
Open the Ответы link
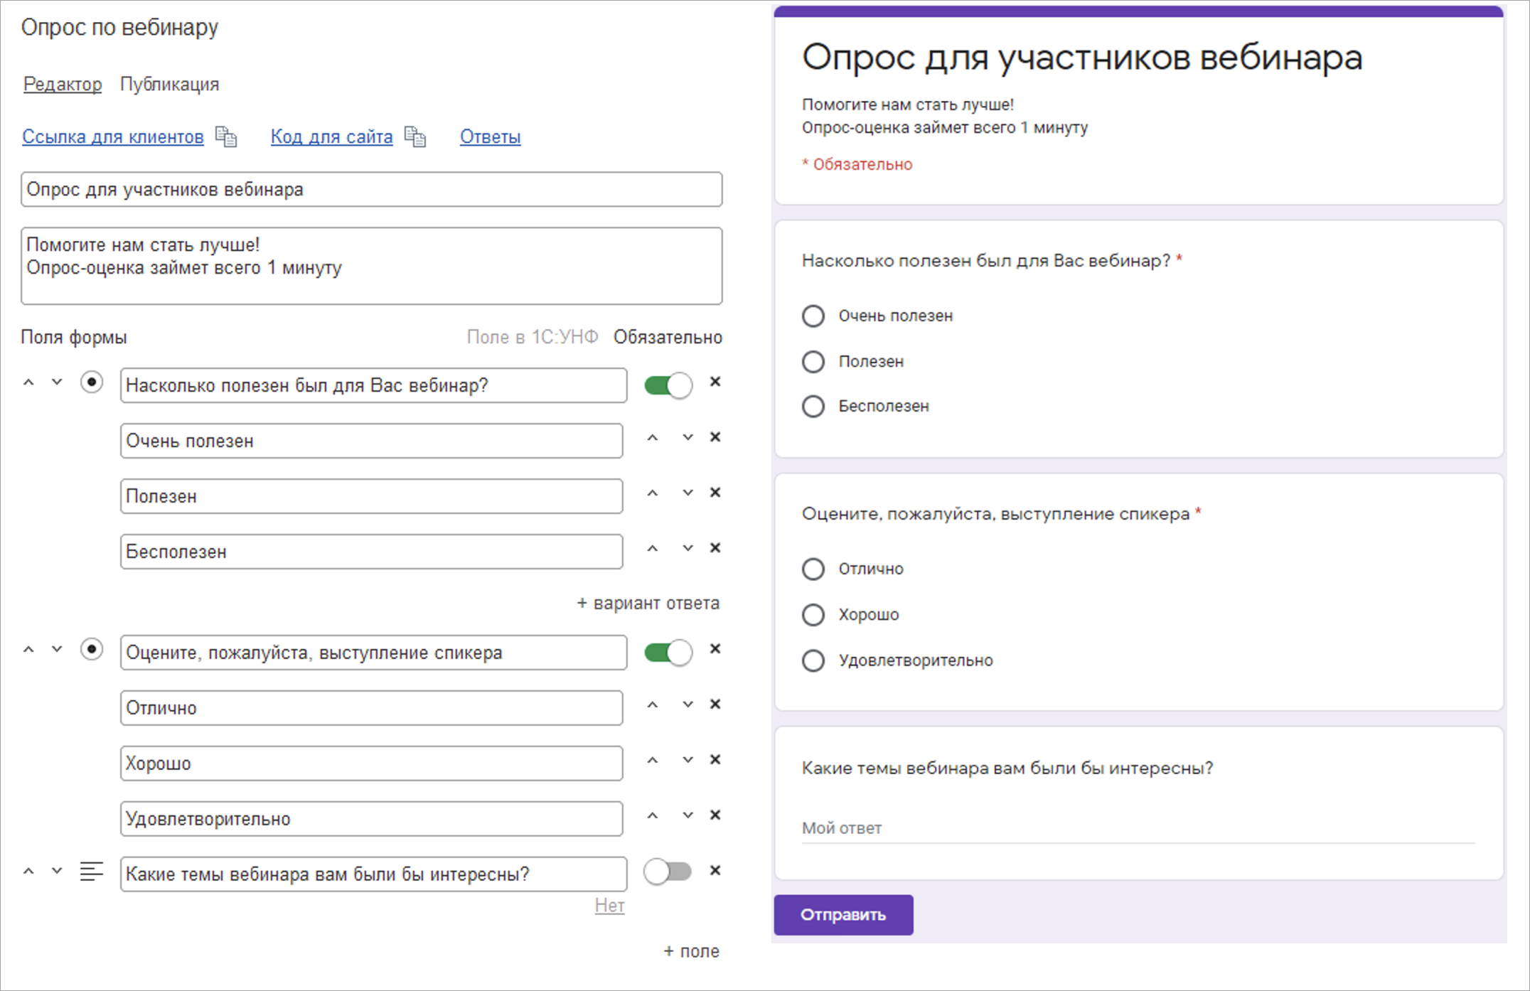[x=490, y=136]
